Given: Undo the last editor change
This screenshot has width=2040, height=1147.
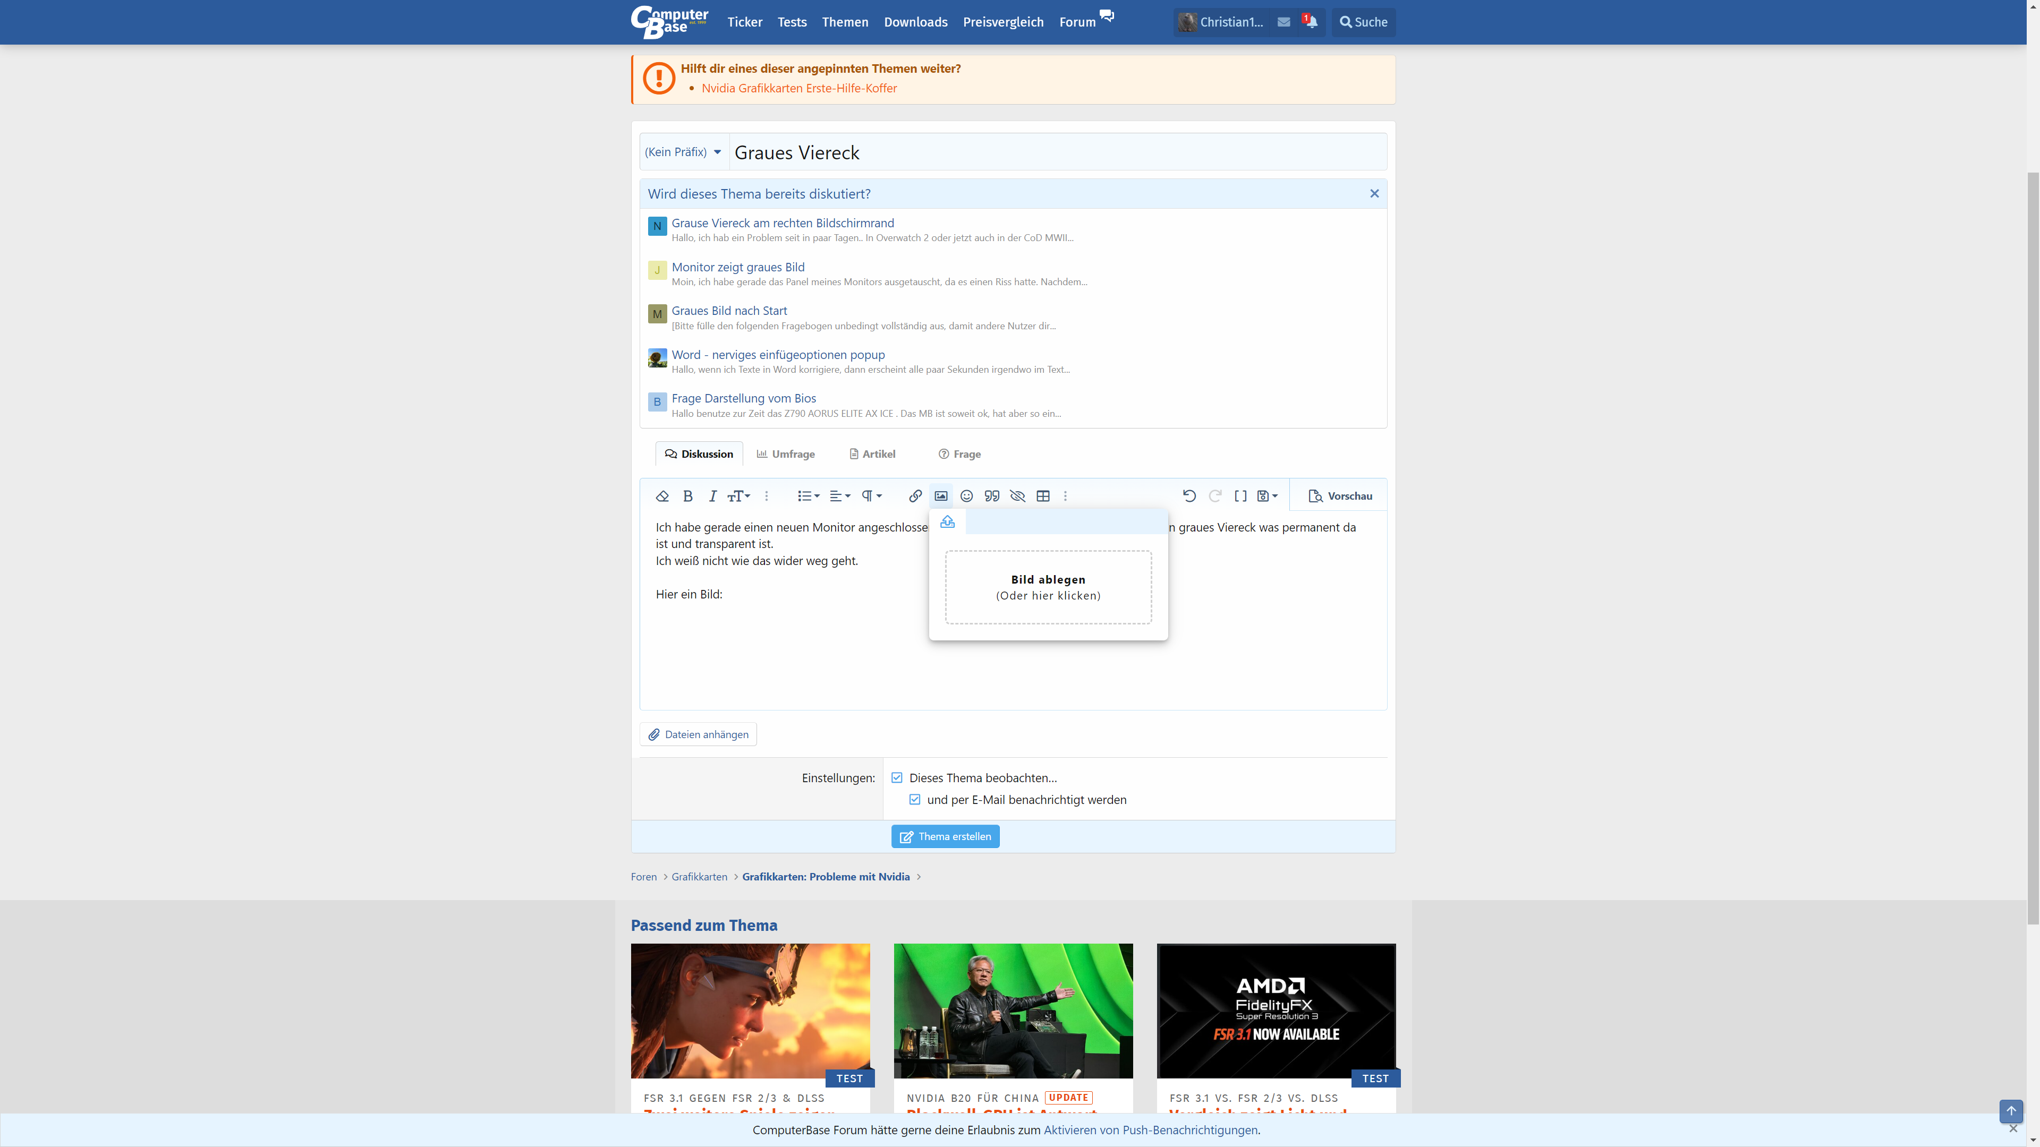Looking at the screenshot, I should coord(1189,495).
